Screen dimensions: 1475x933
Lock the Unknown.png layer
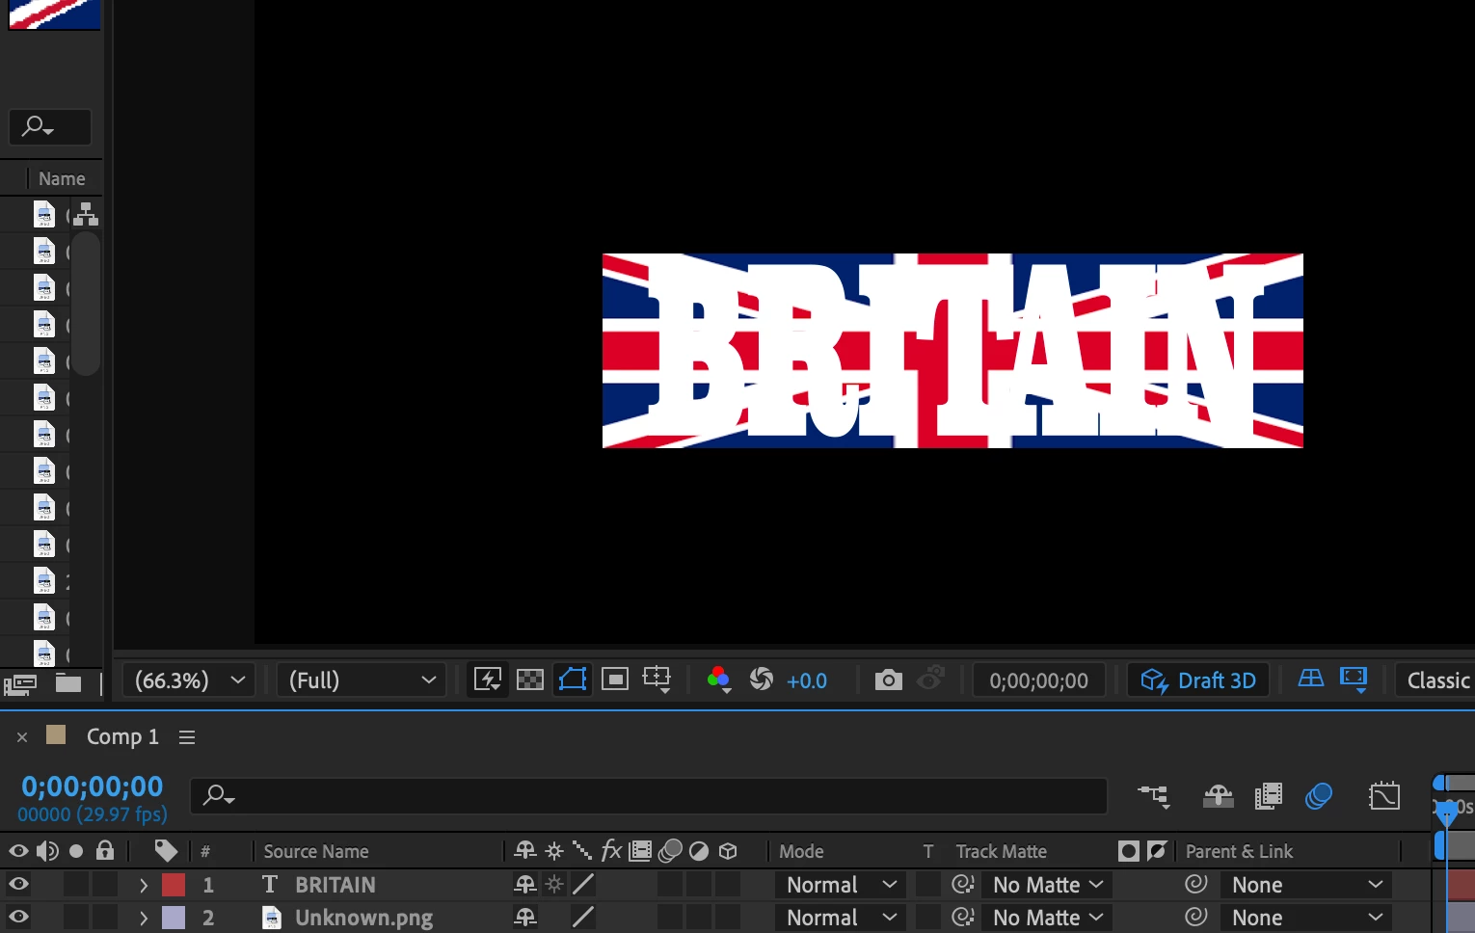(x=105, y=917)
